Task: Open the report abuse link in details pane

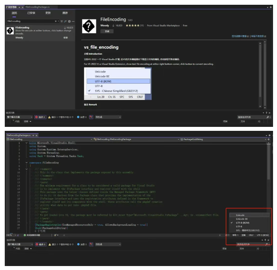Action: pyautogui.click(x=258, y=36)
